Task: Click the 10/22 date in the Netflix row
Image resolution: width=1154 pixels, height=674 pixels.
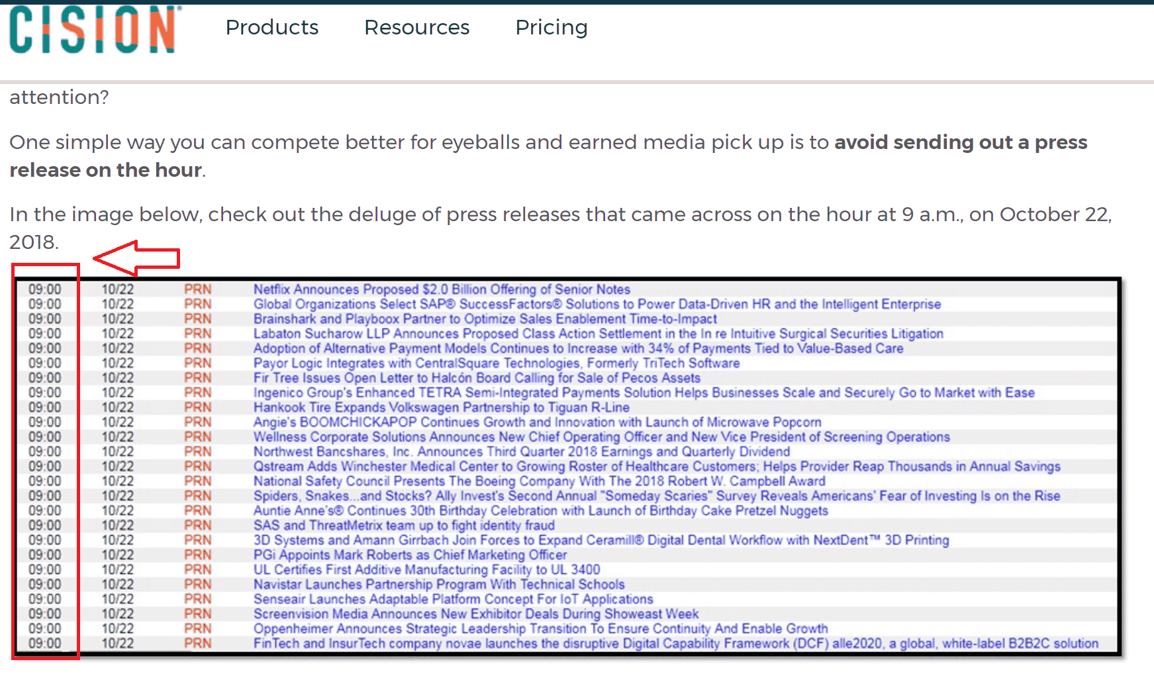Action: click(117, 289)
